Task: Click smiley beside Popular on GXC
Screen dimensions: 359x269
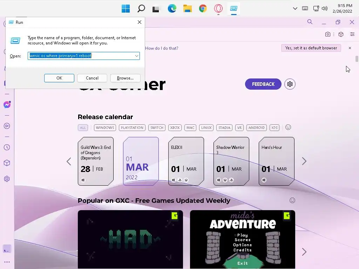Action: point(292,200)
